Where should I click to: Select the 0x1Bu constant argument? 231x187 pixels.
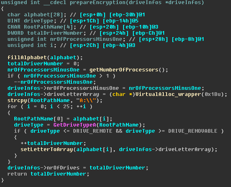pyautogui.click(x=213, y=94)
